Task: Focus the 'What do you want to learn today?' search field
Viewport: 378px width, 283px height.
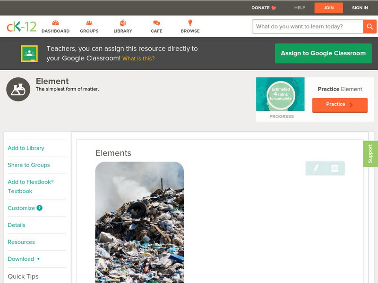Action: click(x=308, y=26)
